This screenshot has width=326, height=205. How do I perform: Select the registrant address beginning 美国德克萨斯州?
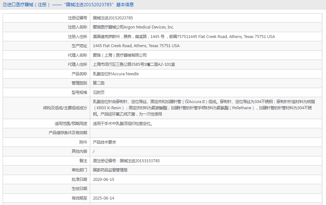point(184,37)
